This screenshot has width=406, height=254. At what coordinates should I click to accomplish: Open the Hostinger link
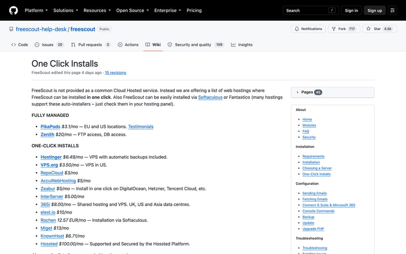click(51, 157)
